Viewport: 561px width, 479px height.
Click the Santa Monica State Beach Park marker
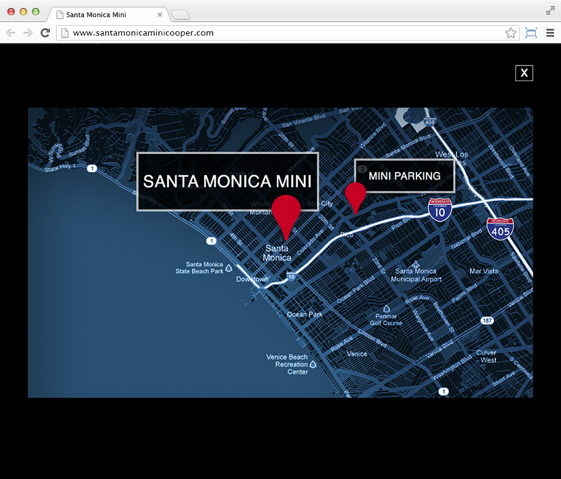(x=229, y=268)
